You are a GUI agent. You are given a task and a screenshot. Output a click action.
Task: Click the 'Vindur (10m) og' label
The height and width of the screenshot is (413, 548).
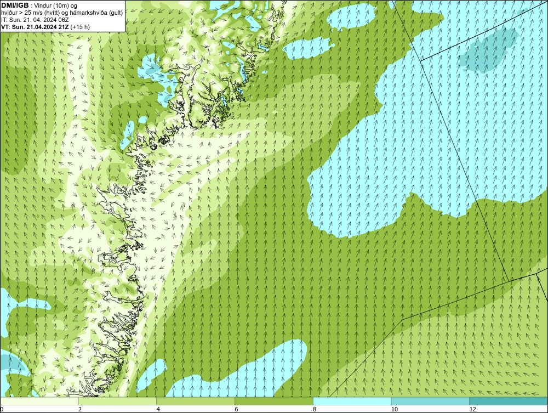point(56,6)
